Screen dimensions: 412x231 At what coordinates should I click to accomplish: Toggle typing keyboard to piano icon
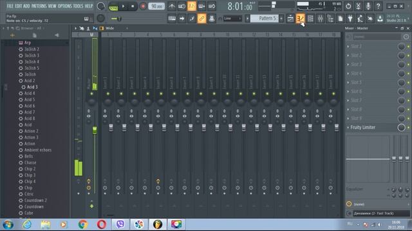[x=172, y=19]
